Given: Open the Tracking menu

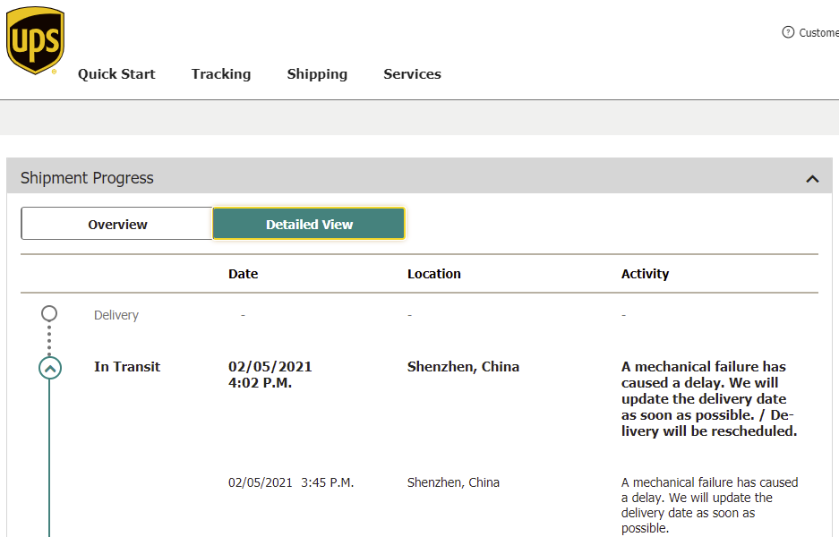Looking at the screenshot, I should click(x=221, y=74).
